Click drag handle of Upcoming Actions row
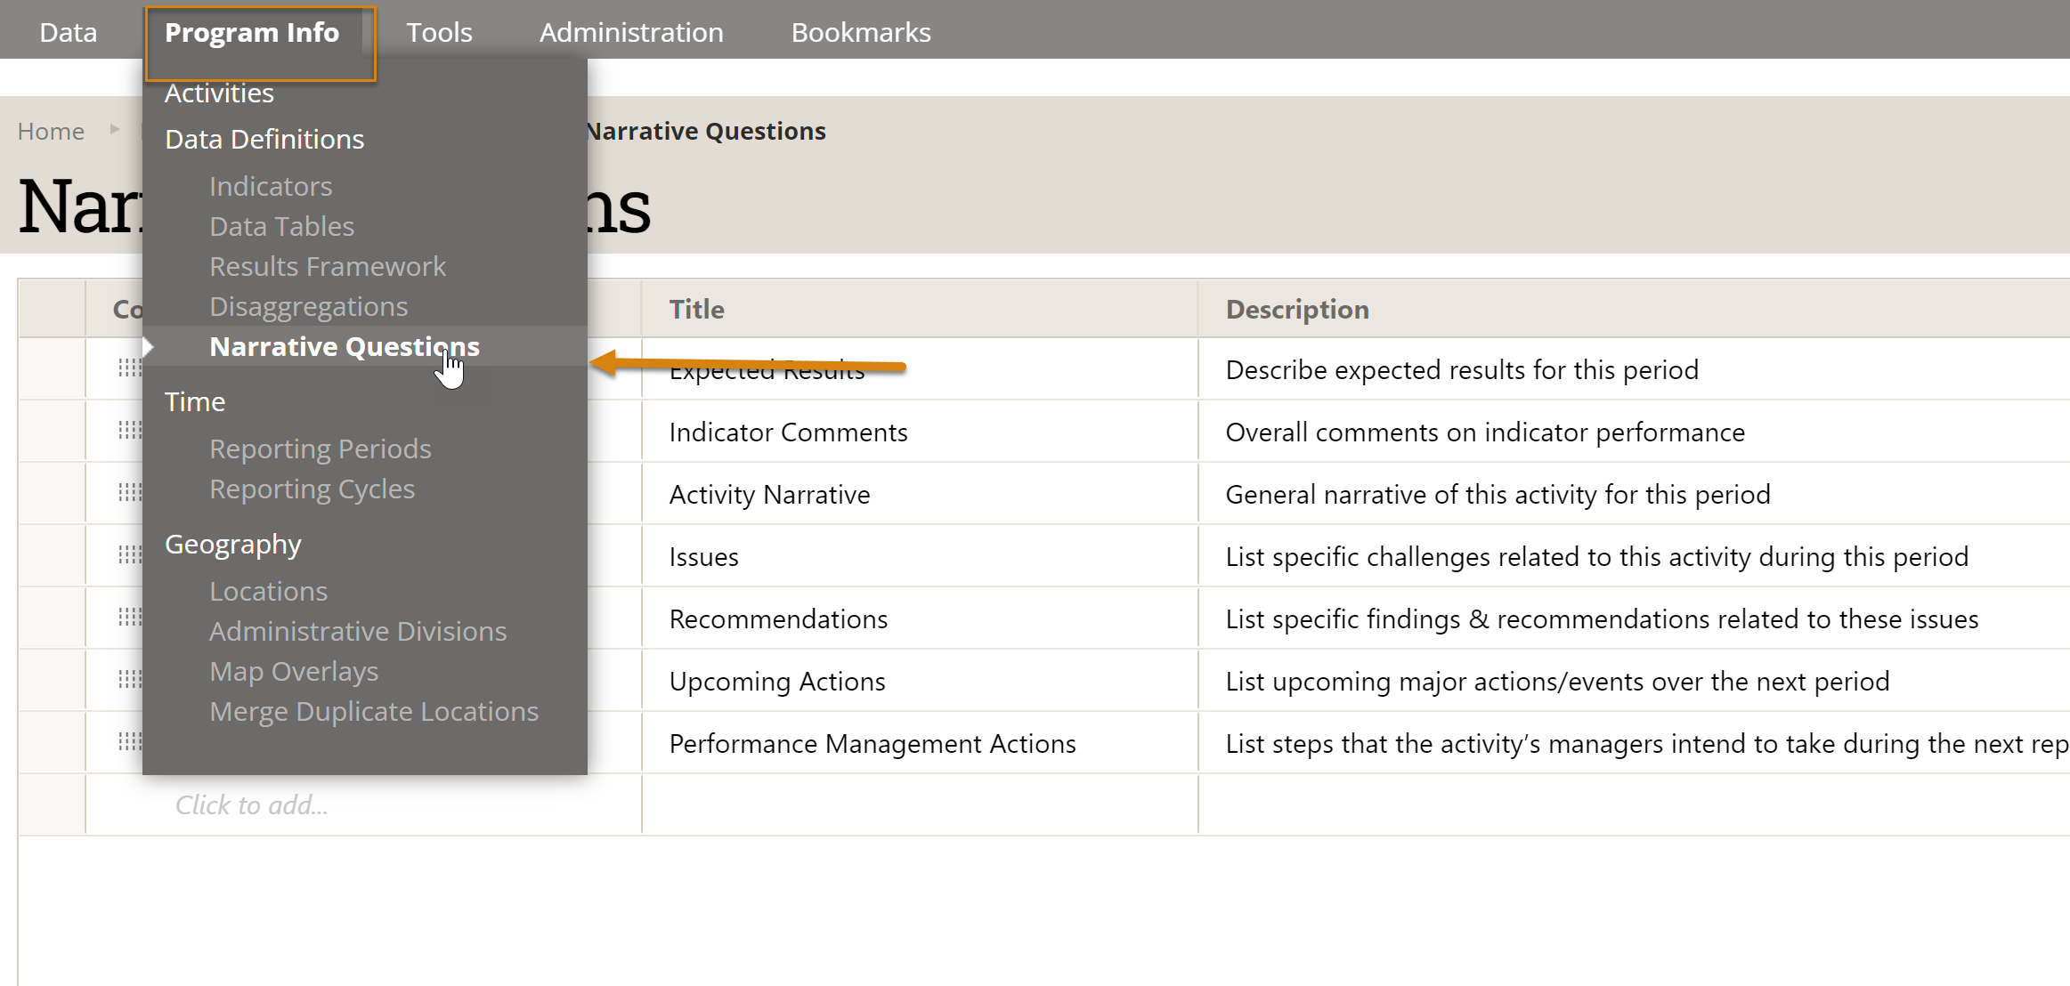Screen dimensions: 2070x986 pyautogui.click(x=129, y=680)
